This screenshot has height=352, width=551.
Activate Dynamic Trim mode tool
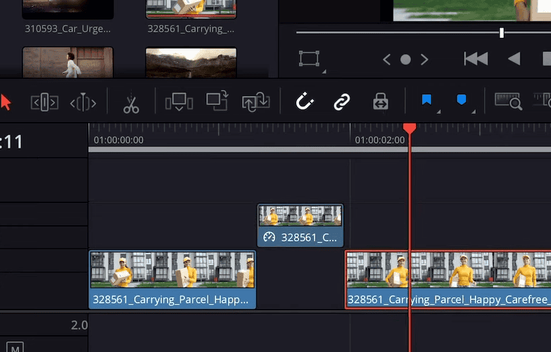pyautogui.click(x=83, y=102)
